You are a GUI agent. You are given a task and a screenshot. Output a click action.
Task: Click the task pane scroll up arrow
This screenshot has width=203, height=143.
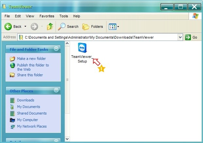[x=67, y=44]
